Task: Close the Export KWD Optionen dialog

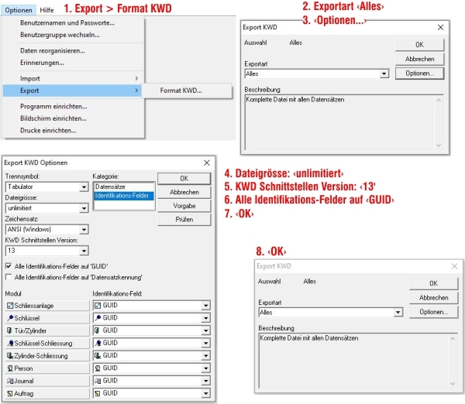Action: [207, 163]
